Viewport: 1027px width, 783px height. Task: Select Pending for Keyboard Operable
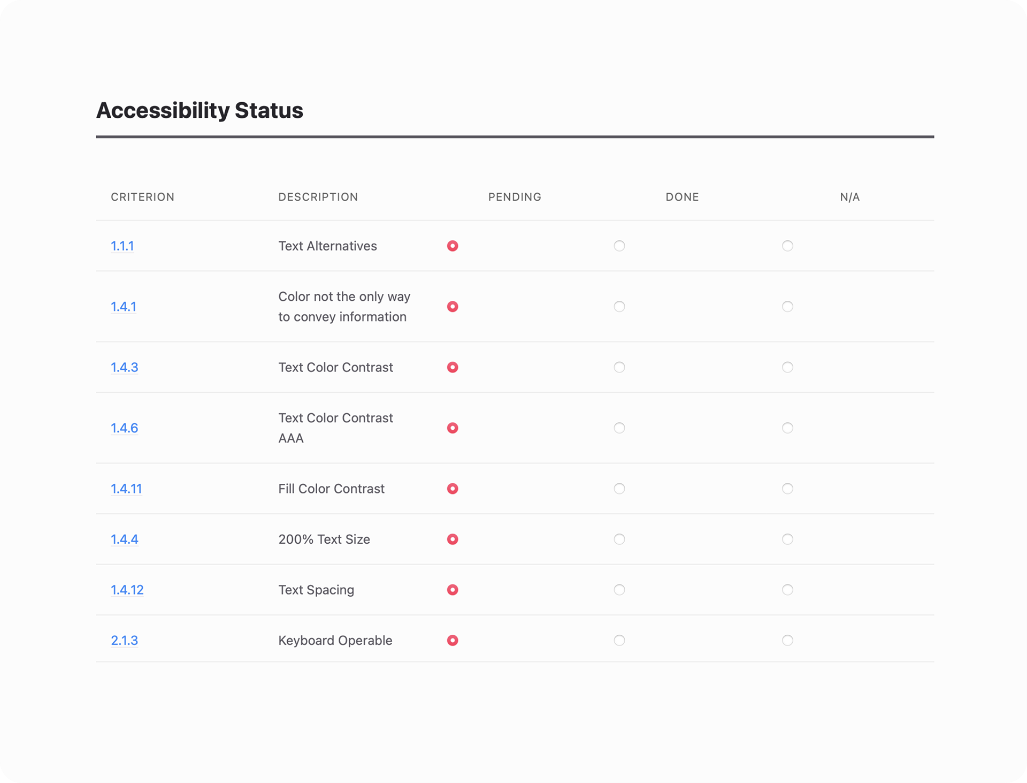453,640
